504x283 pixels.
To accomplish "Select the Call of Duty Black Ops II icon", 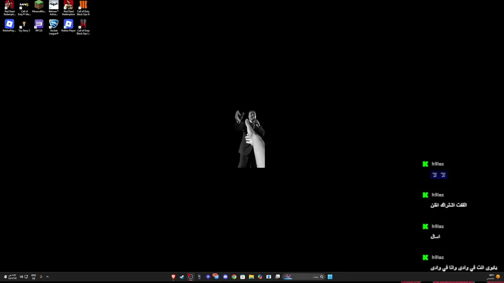I will pos(83,27).
